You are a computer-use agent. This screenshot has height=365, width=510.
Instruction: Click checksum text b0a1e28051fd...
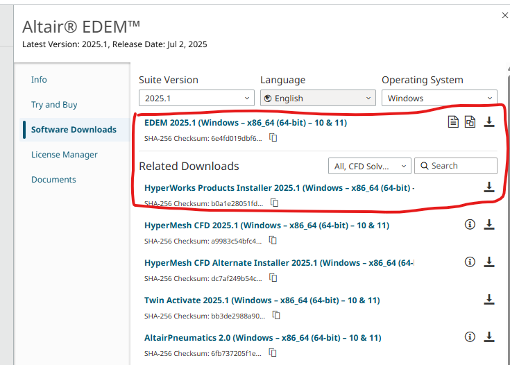pos(237,203)
